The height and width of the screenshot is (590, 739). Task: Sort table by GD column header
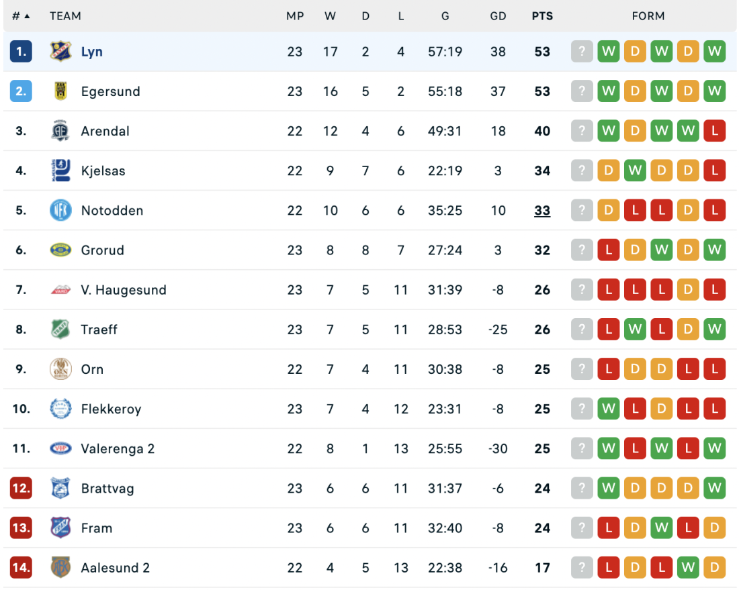pyautogui.click(x=498, y=16)
